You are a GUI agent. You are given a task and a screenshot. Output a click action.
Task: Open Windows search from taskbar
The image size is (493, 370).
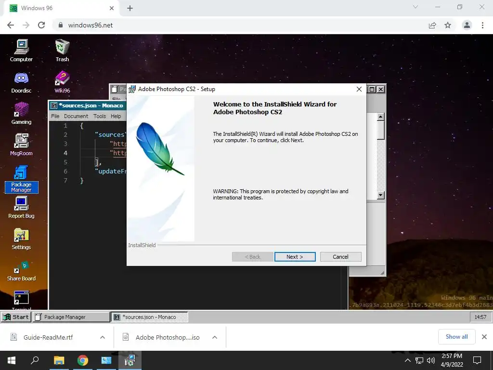tap(35, 360)
